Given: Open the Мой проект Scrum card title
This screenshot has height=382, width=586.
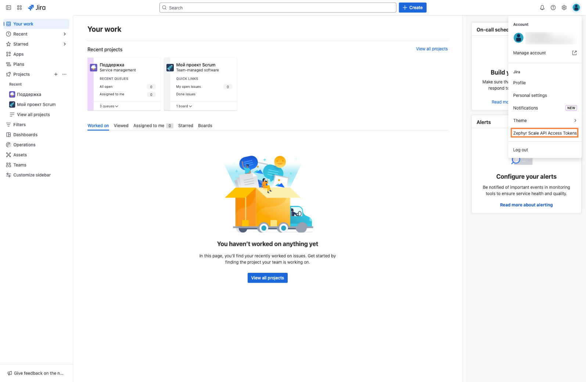Looking at the screenshot, I should [196, 65].
